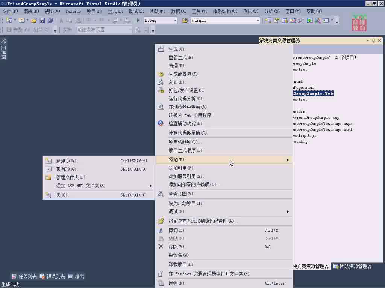Open the 任务列表 tab

pyautogui.click(x=24, y=276)
